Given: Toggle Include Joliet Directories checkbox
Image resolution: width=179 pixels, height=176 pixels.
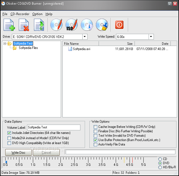Looking at the screenshot, I should click(x=9, y=133).
